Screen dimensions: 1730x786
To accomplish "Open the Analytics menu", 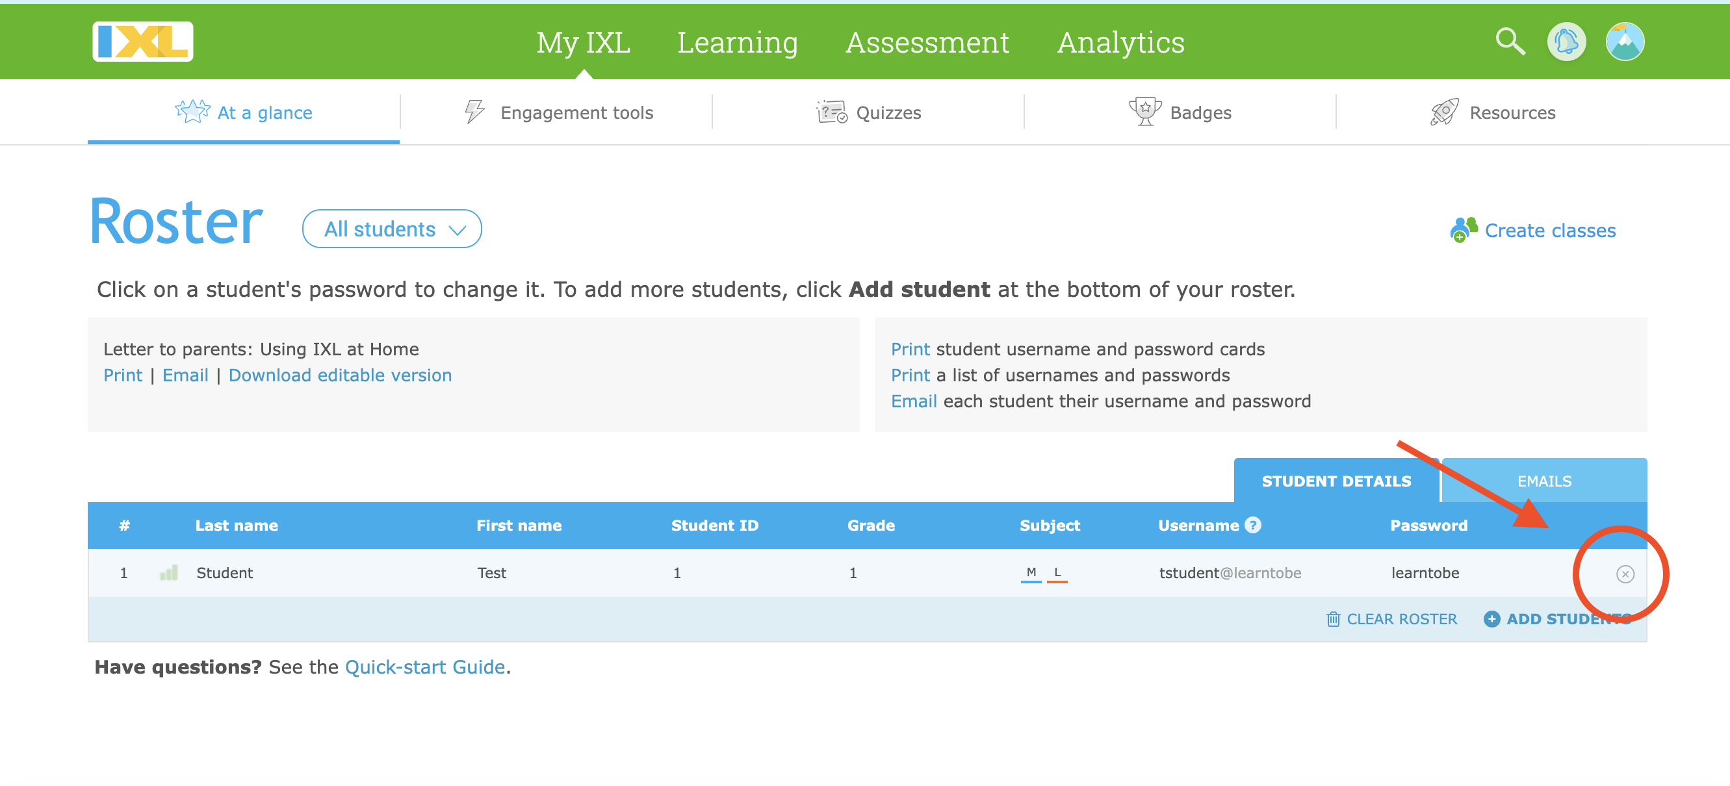I will pos(1120,43).
